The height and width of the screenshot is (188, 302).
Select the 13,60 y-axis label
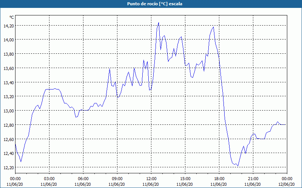[x=9, y=68]
